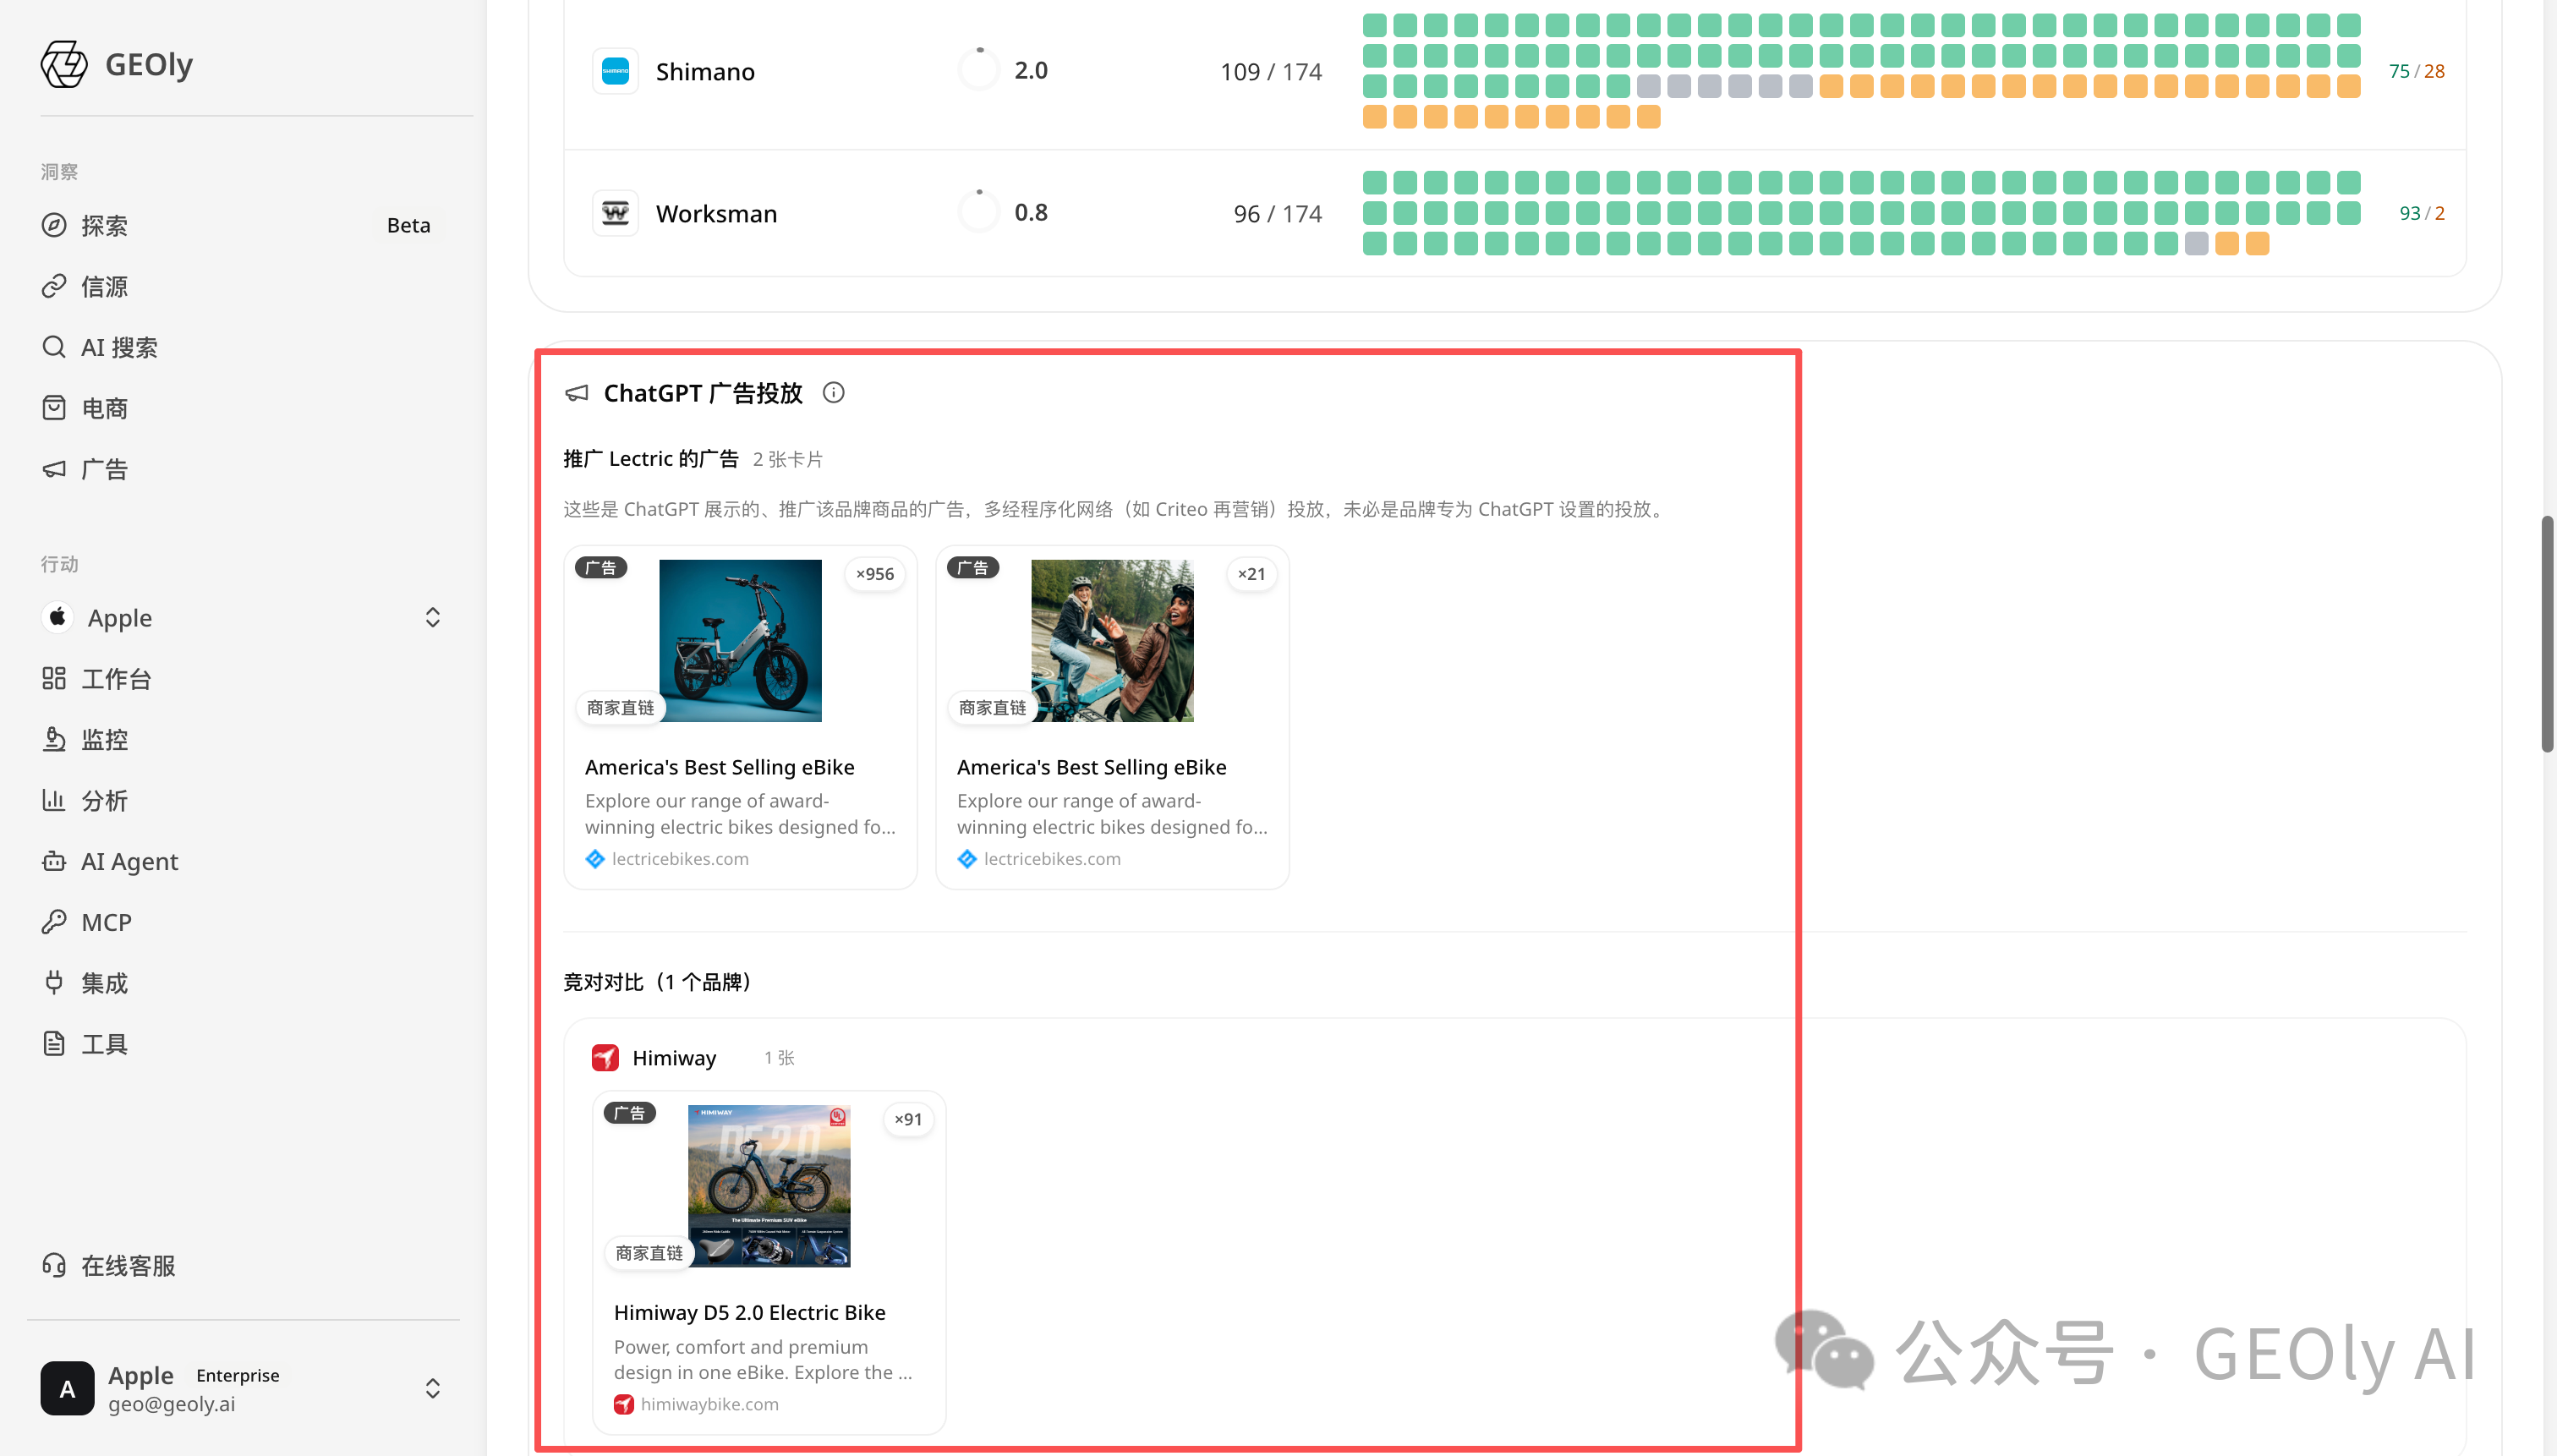Open the 广告 megaphone icon in sidebar
The height and width of the screenshot is (1456, 2557).
coord(54,469)
